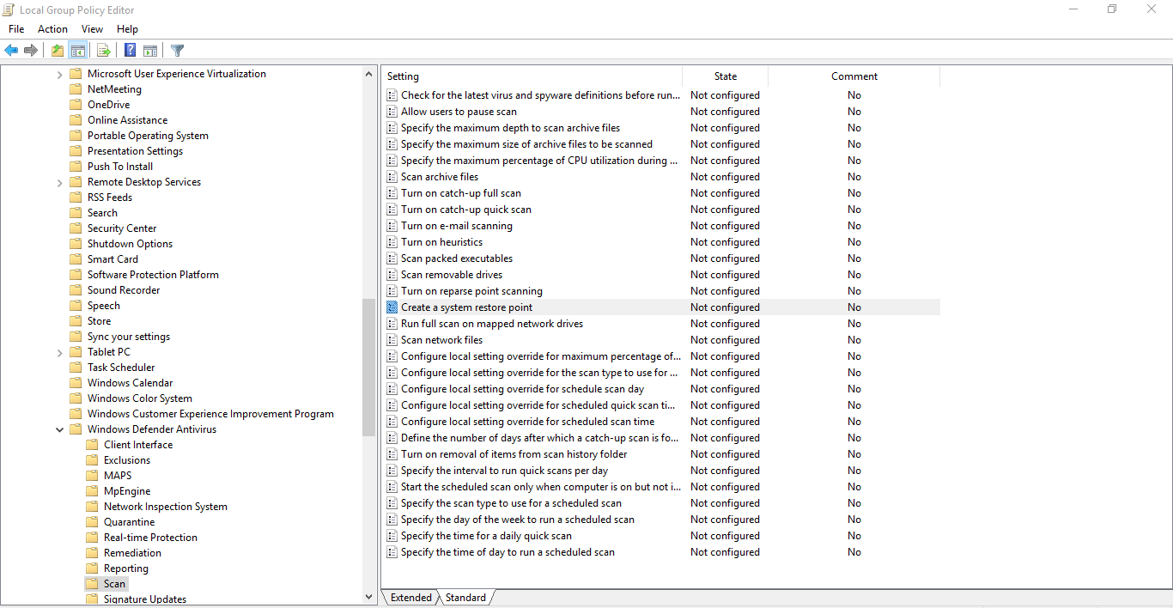Click the Create a system restore point setting icon
Viewport: 1173px width, 608px height.
392,307
